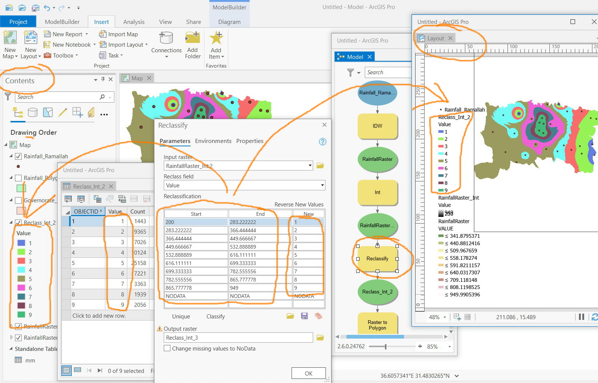Screen dimensions: 598x383
Task: Open the Analysis ribbon tab
Action: click(x=134, y=22)
